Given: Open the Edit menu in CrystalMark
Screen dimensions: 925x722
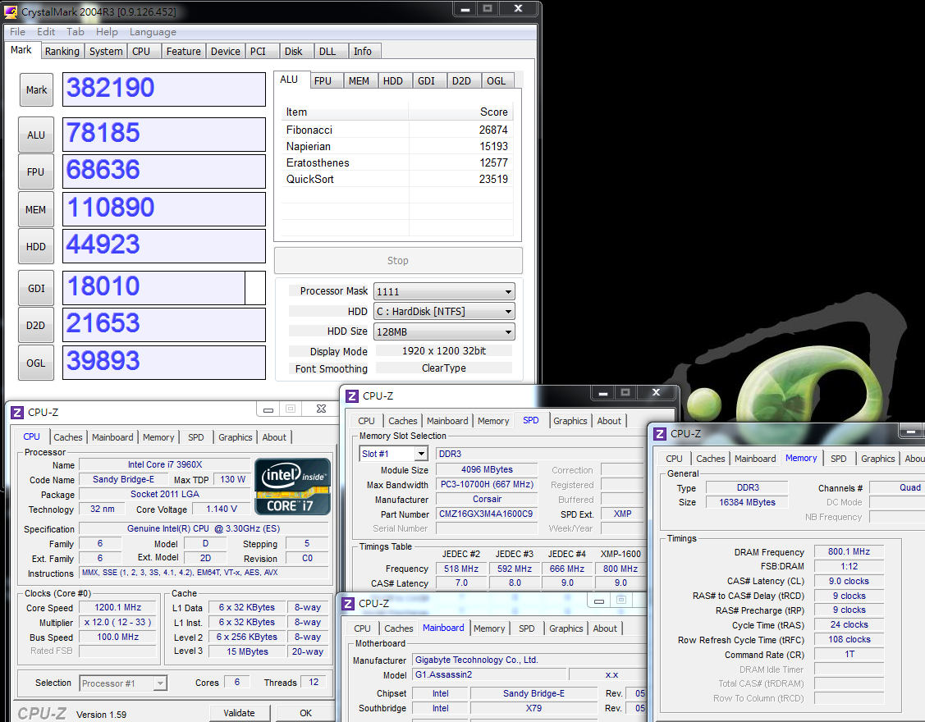Looking at the screenshot, I should pyautogui.click(x=45, y=32).
